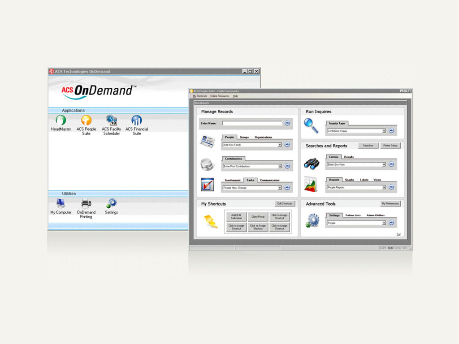Switch to the Labels tab
The width and height of the screenshot is (459, 344).
(364, 180)
